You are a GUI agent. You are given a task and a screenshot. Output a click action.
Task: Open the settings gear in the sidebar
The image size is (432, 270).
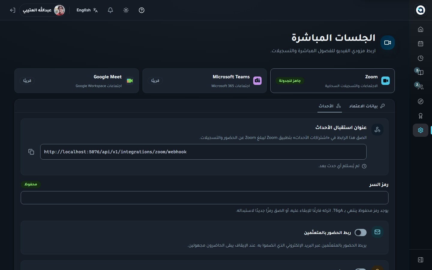click(x=421, y=130)
